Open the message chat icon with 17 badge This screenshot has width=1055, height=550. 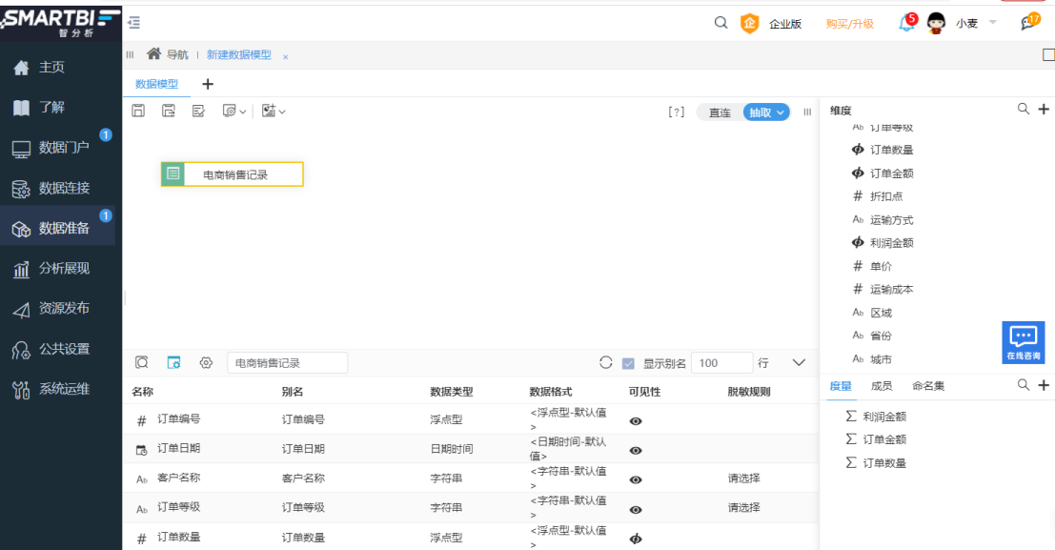1028,23
